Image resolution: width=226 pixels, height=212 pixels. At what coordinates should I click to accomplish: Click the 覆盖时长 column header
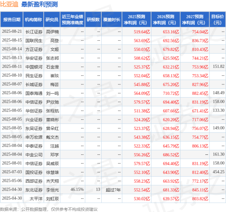click(112, 20)
